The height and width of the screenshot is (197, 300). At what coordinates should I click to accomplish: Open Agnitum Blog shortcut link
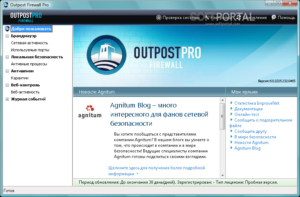tap(248, 148)
